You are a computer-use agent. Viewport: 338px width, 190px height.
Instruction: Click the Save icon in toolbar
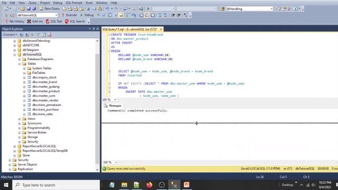pyautogui.click(x=29, y=9)
